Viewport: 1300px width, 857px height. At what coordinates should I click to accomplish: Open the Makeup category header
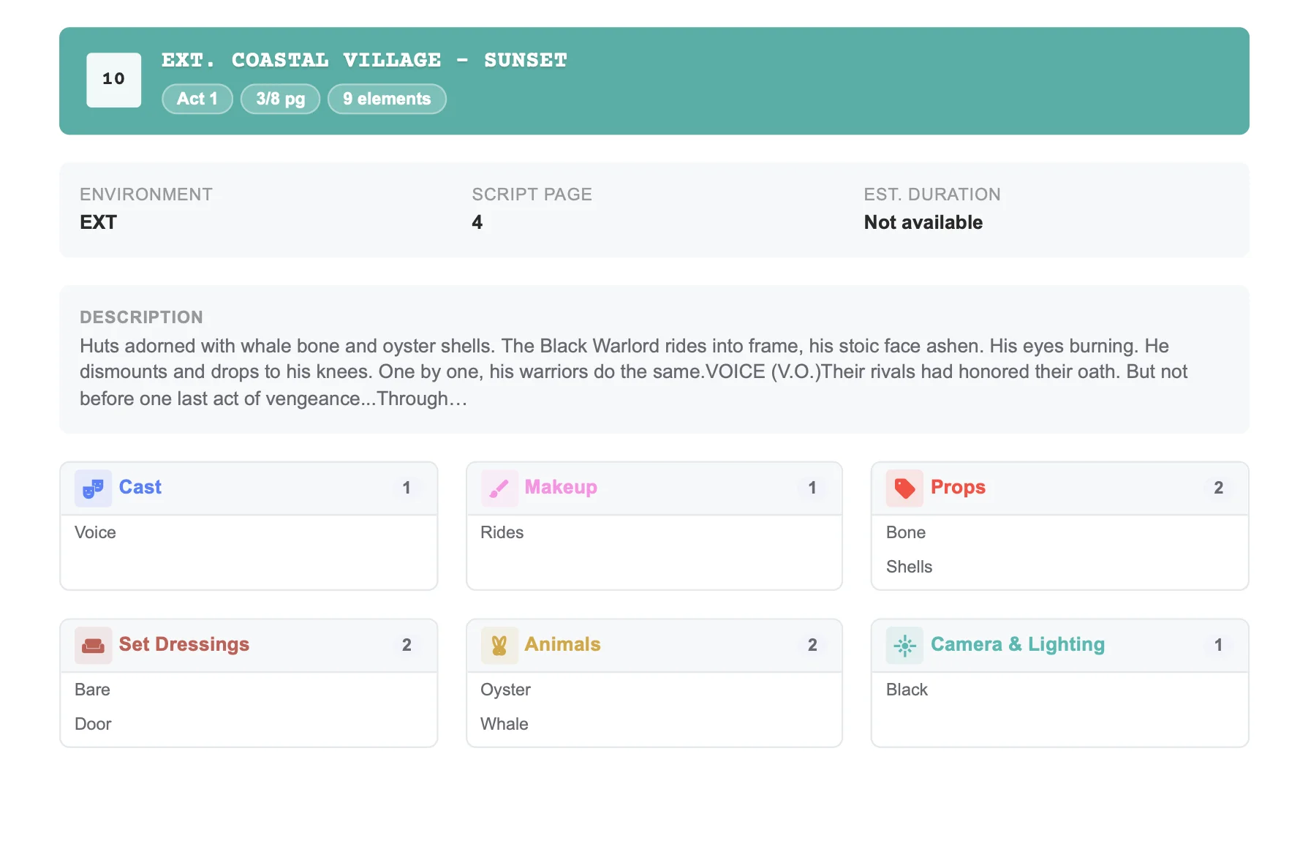point(654,488)
